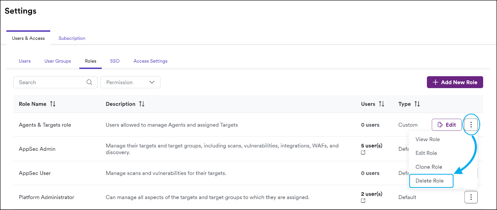
Task: Click the Type column header
Action: pyautogui.click(x=404, y=104)
